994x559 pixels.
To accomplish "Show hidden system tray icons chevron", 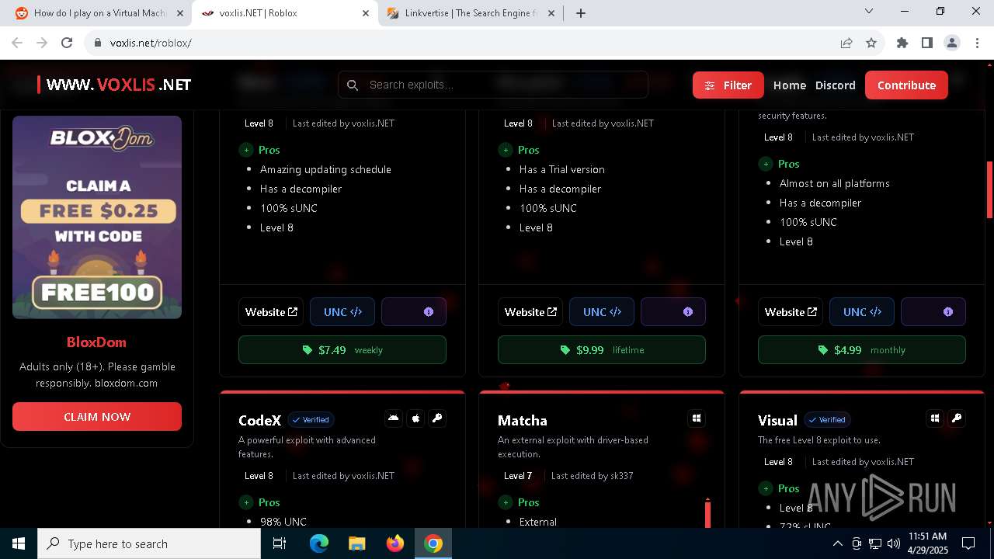I will pos(838,543).
